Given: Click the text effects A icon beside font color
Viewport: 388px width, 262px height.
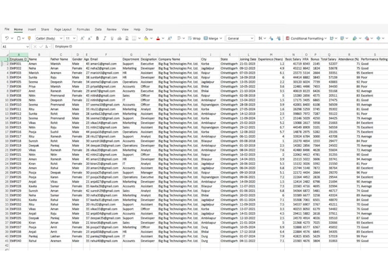Looking at the screenshot, I should pyautogui.click(x=170, y=38).
